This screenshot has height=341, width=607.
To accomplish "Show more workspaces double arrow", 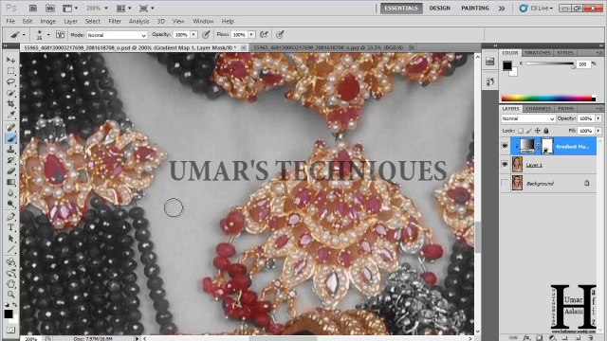I will coord(502,9).
